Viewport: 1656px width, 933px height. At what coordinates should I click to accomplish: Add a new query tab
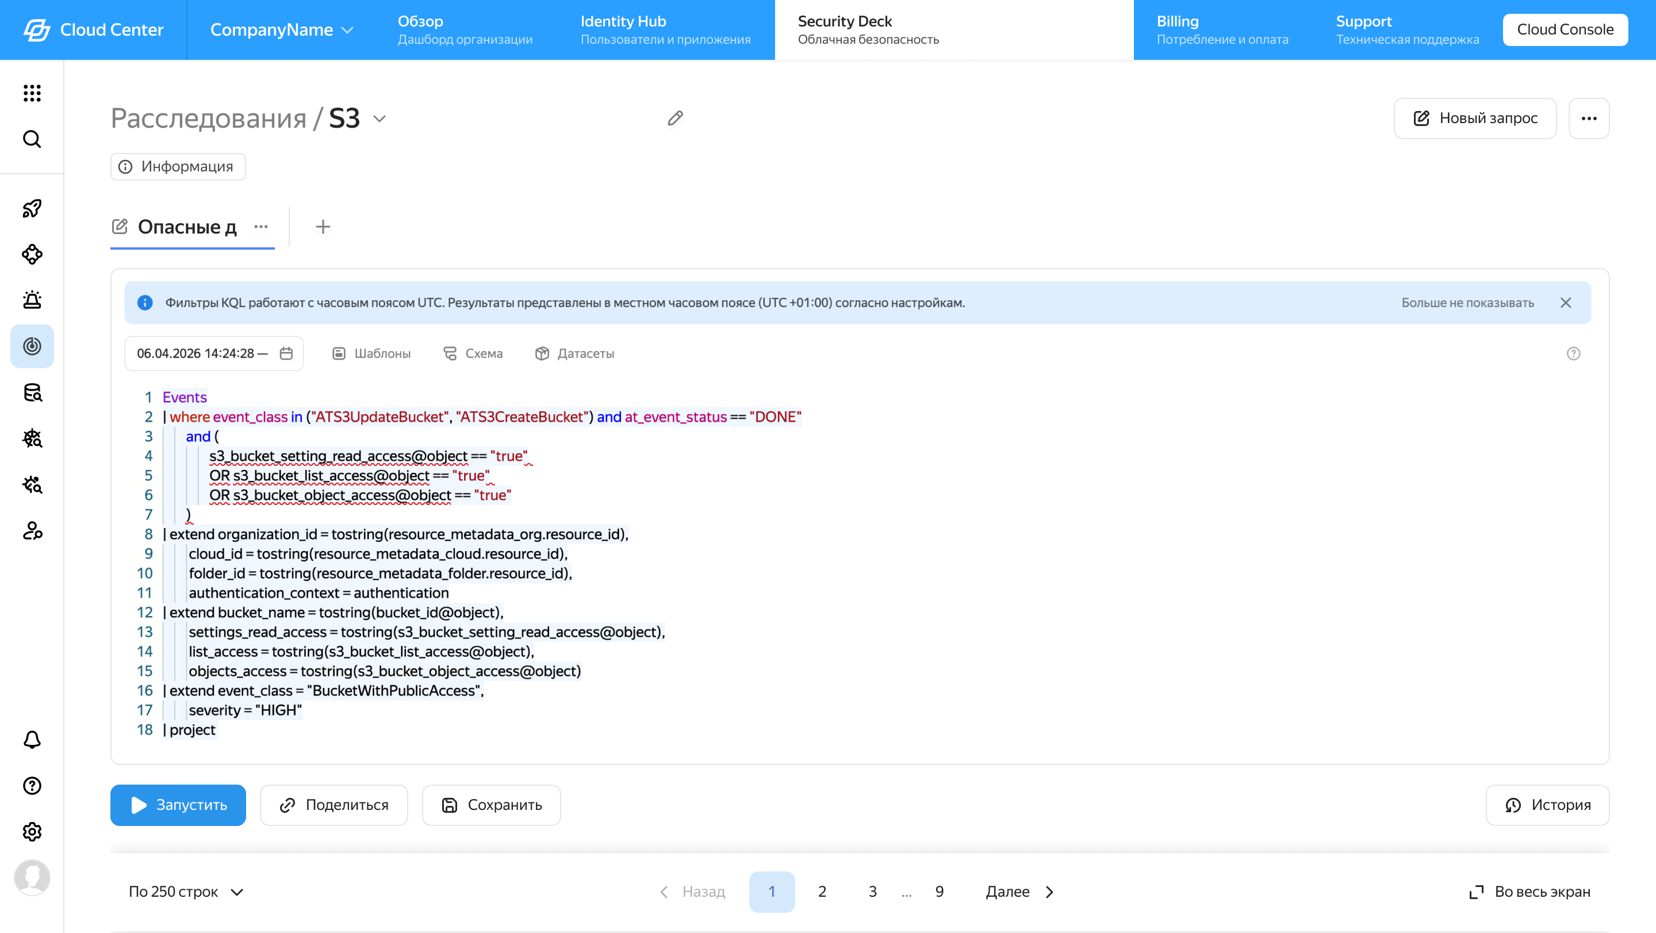pyautogui.click(x=323, y=226)
